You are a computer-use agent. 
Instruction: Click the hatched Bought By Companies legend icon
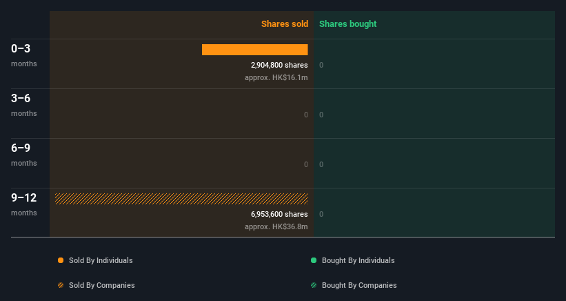tap(314, 285)
